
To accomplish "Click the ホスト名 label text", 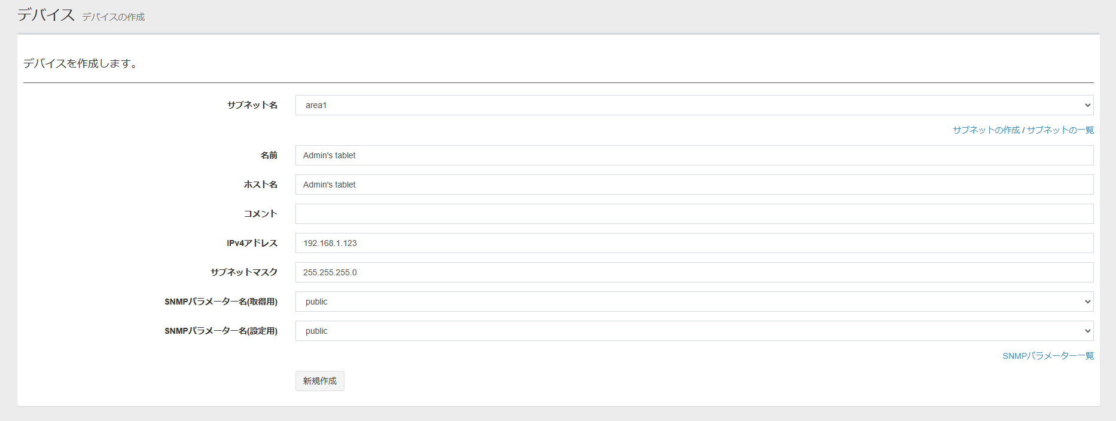I will [260, 185].
